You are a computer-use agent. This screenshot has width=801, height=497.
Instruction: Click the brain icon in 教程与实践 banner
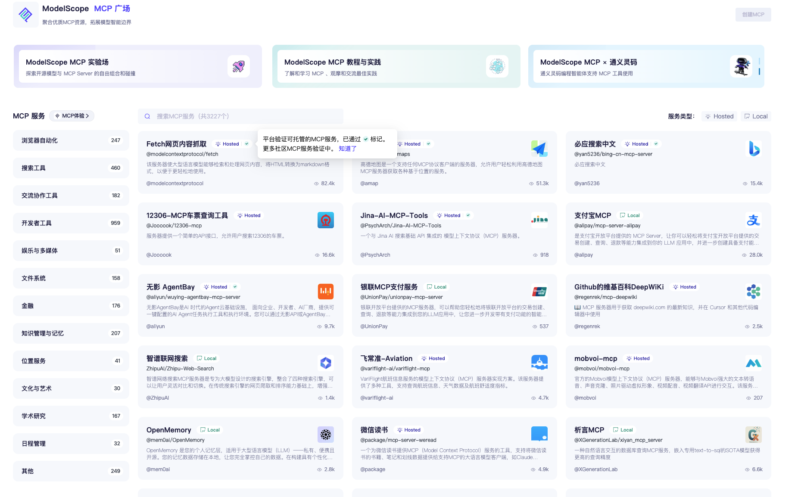click(497, 66)
